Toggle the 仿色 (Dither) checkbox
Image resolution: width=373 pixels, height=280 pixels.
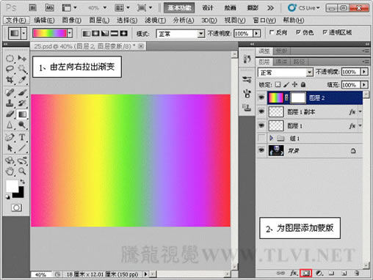click(298, 32)
